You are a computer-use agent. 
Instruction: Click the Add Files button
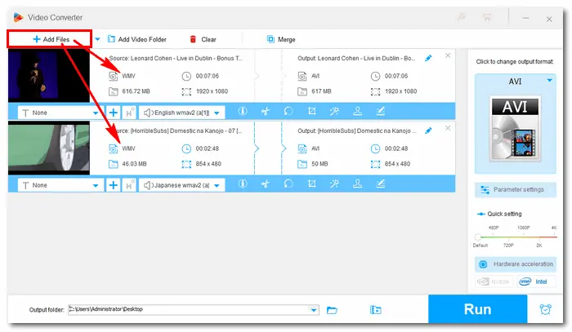tap(49, 39)
